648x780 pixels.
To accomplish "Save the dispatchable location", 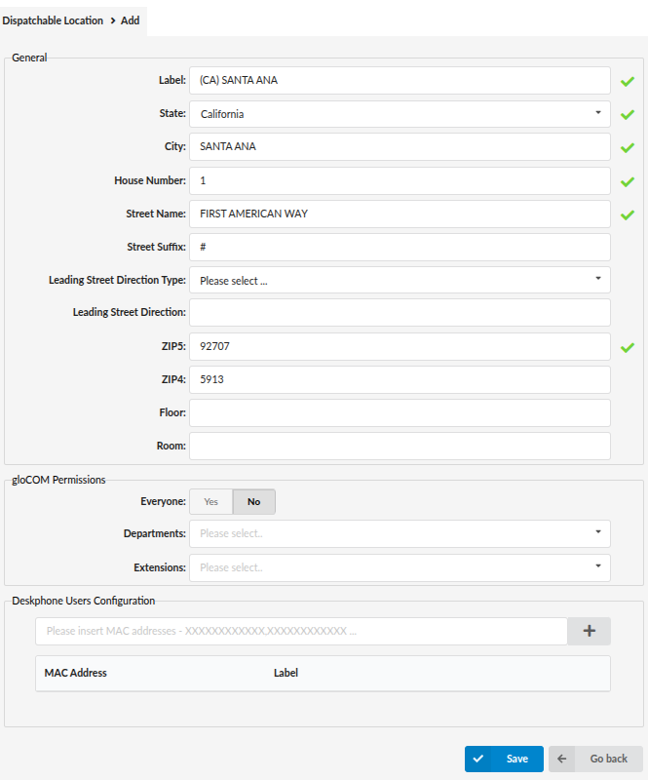I will click(504, 759).
